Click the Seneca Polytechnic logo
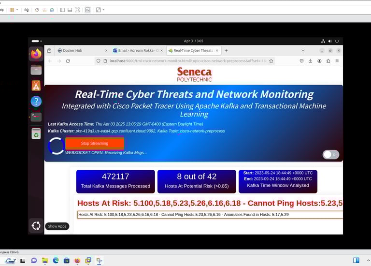Viewport: 371px width, 266px height. click(x=195, y=74)
